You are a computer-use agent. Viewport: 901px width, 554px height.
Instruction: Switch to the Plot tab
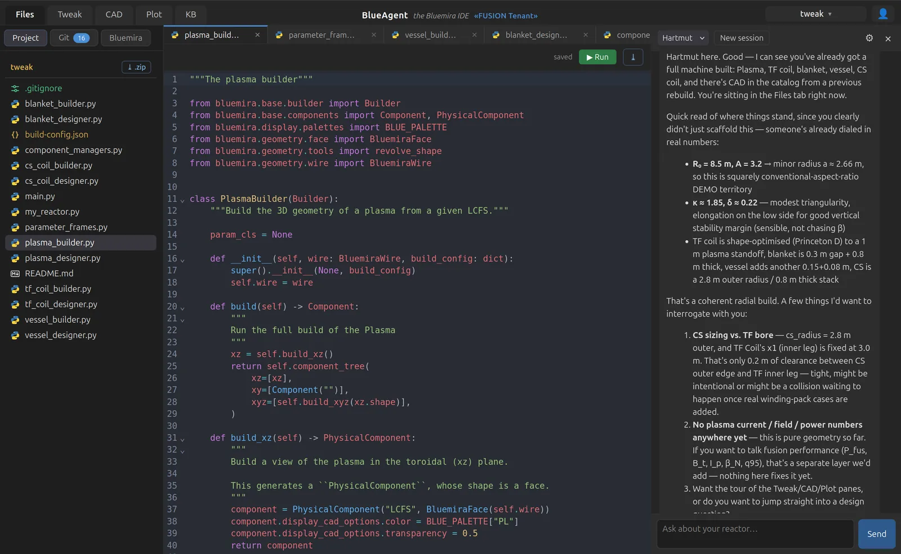(x=154, y=14)
